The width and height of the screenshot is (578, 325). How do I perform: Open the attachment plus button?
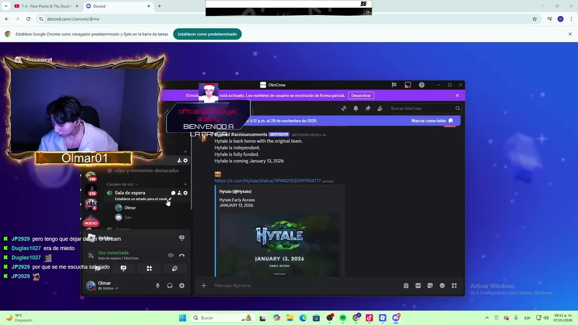tap(204, 285)
